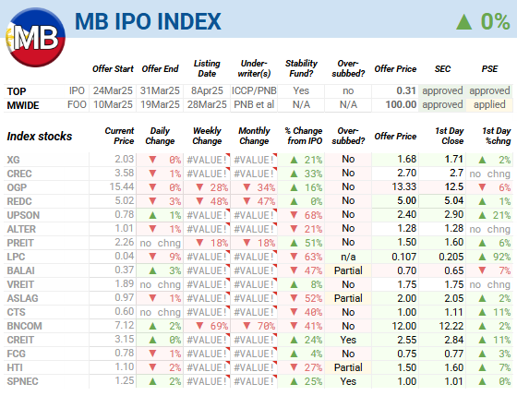Click LPC's offer price 0.107
Screen dimensions: 517x396
click(x=404, y=257)
